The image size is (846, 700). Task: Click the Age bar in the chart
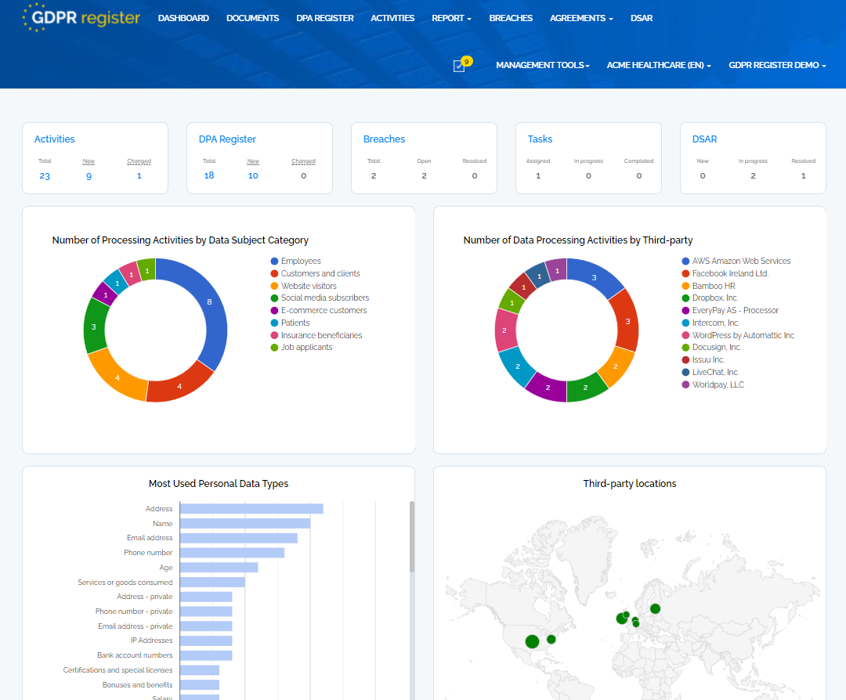click(219, 568)
